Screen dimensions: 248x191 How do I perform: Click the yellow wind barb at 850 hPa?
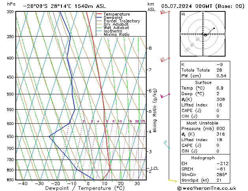[173, 181]
